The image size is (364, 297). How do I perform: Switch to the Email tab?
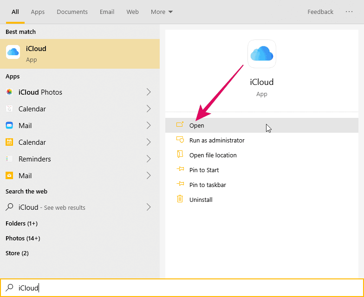[107, 12]
